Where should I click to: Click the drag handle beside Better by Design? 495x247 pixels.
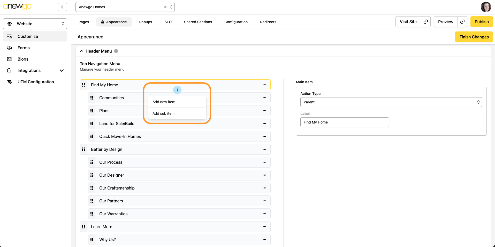click(83, 149)
